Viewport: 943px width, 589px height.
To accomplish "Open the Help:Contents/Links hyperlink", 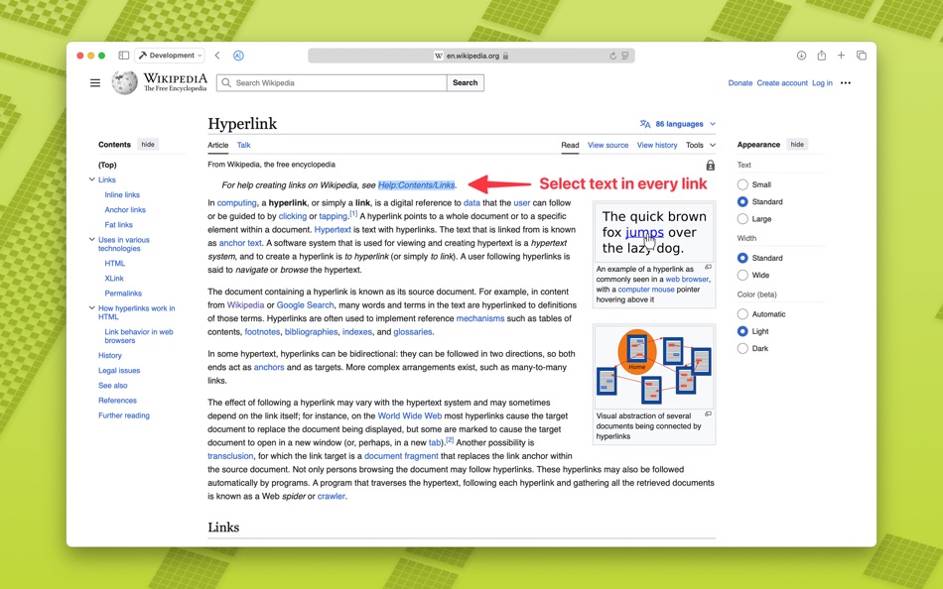I will click(416, 183).
